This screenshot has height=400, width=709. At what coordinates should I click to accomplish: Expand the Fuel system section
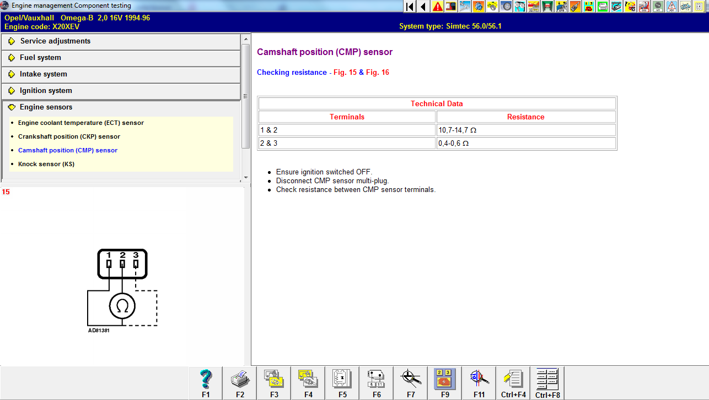[x=40, y=58]
